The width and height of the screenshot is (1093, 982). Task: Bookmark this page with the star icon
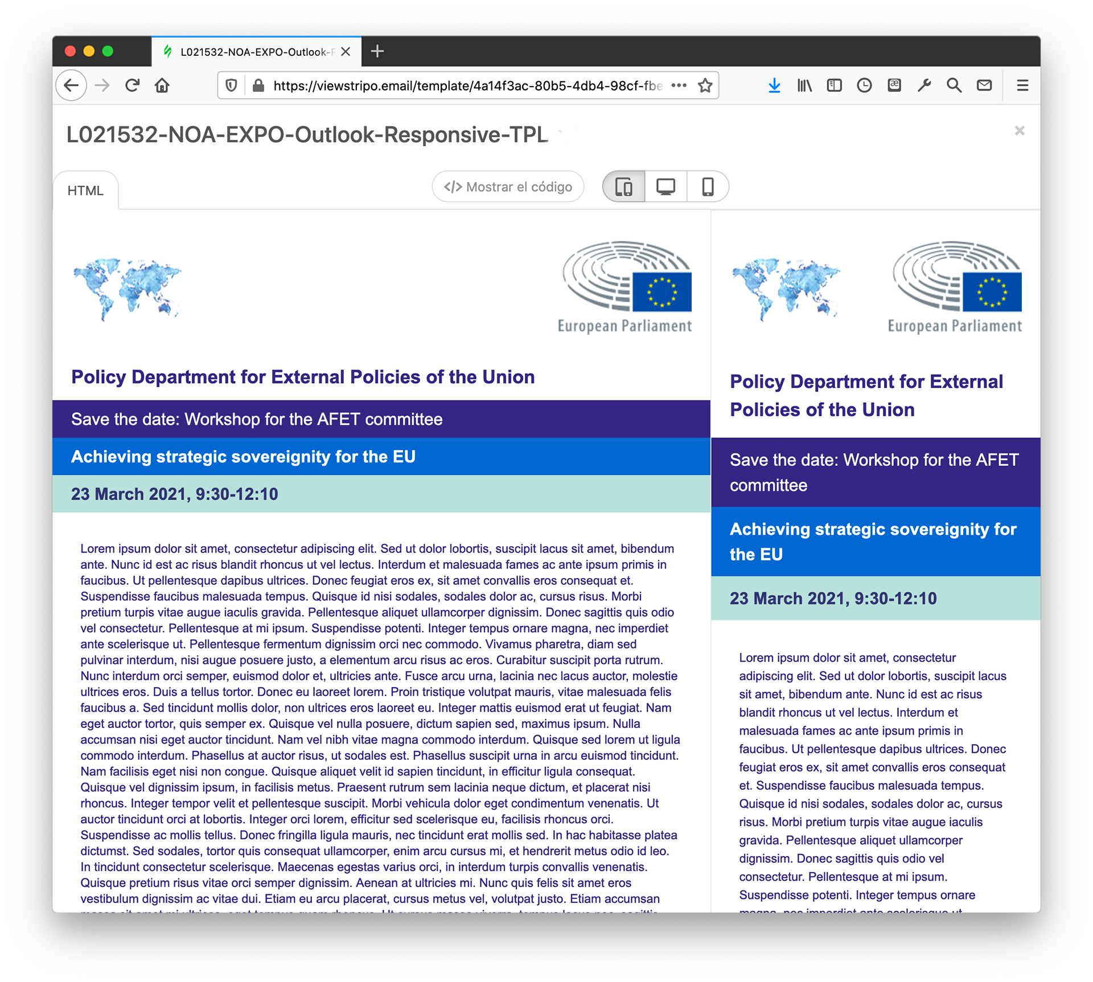(x=705, y=85)
